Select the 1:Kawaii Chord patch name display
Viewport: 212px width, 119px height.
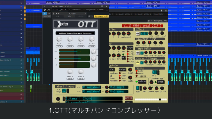click(94, 99)
